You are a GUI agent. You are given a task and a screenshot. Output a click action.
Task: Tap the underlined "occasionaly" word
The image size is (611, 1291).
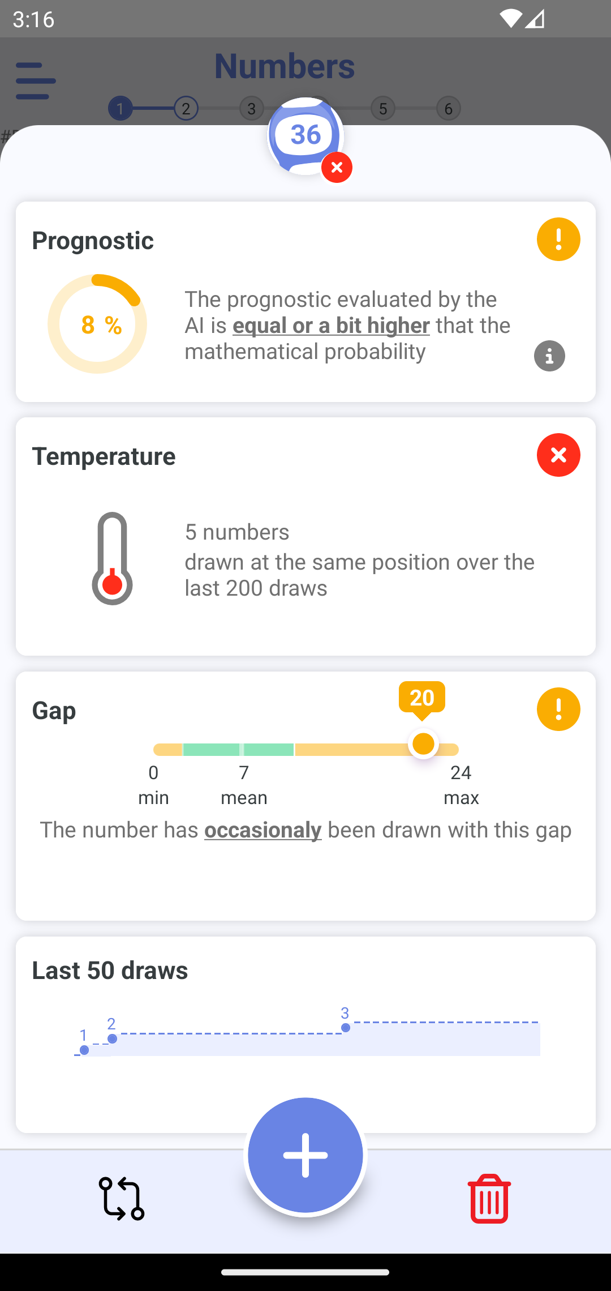click(x=263, y=830)
